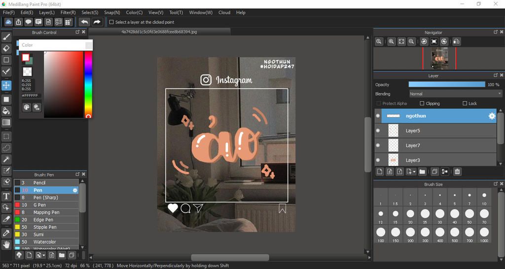Open the add brush dropdown in Brush panel

(44, 255)
